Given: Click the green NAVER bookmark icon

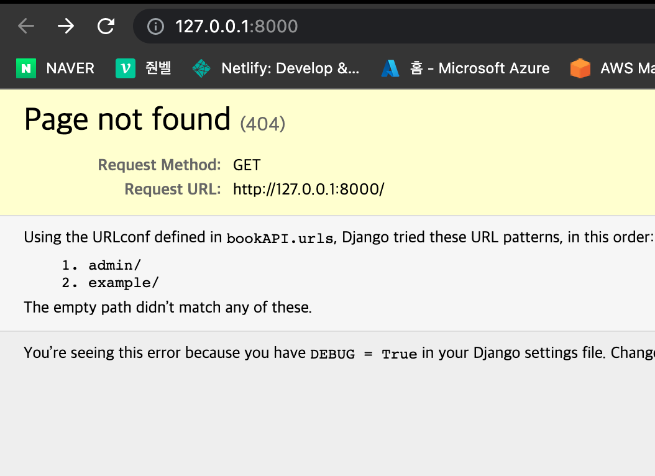Looking at the screenshot, I should (25, 68).
